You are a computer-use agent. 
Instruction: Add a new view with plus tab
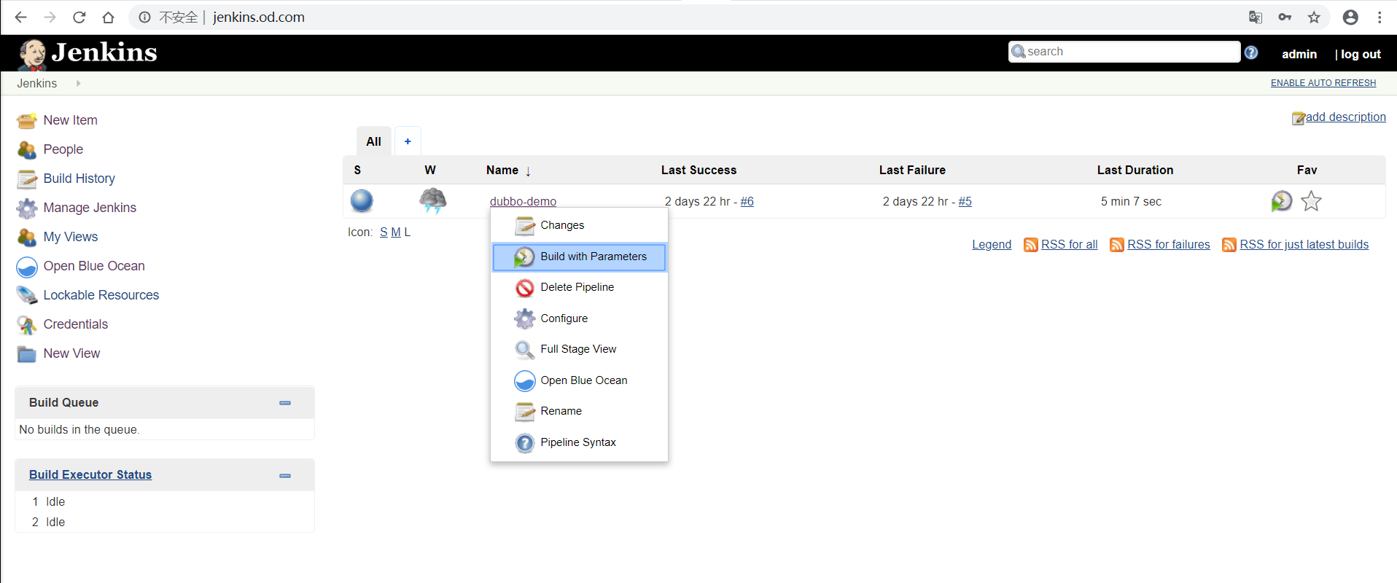pos(408,141)
